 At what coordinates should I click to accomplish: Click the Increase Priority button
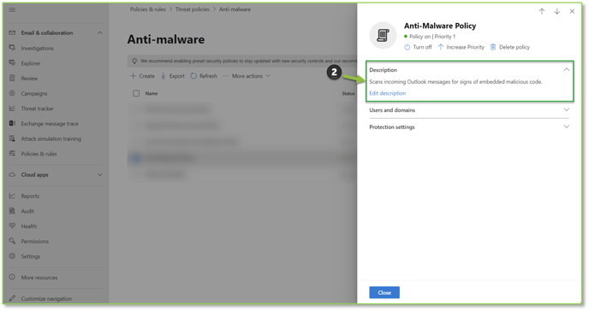pyautogui.click(x=461, y=47)
